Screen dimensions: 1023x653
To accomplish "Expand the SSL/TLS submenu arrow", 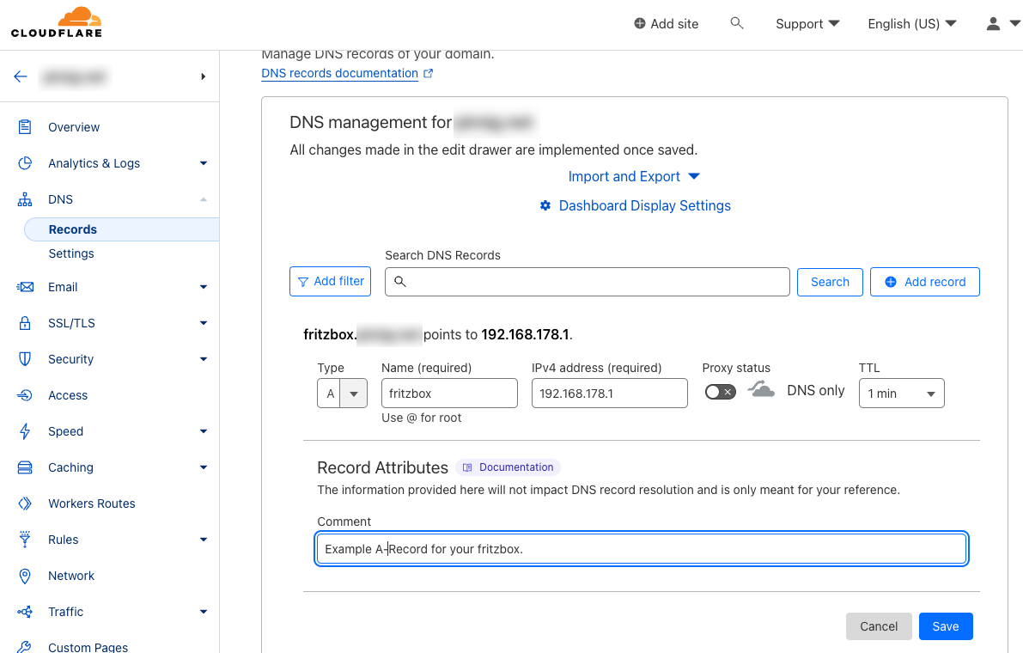I will (x=203, y=323).
